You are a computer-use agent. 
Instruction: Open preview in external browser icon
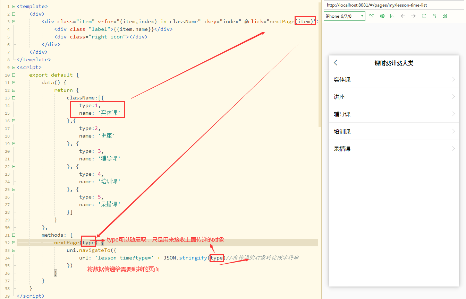(x=372, y=16)
